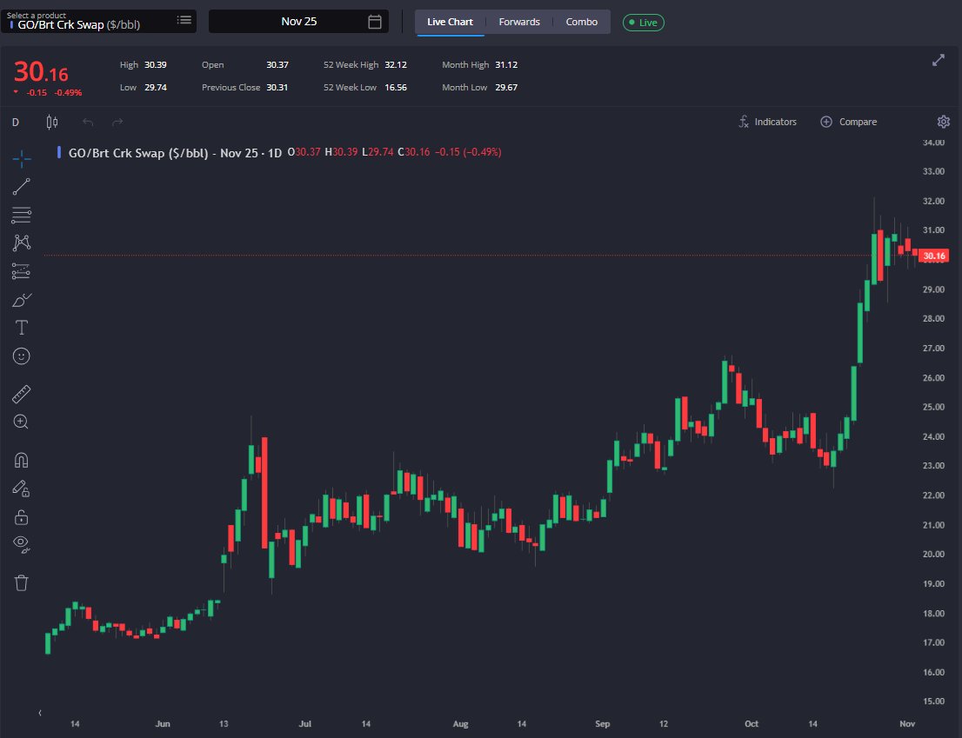Click the Indicators fx icon

pos(744,122)
